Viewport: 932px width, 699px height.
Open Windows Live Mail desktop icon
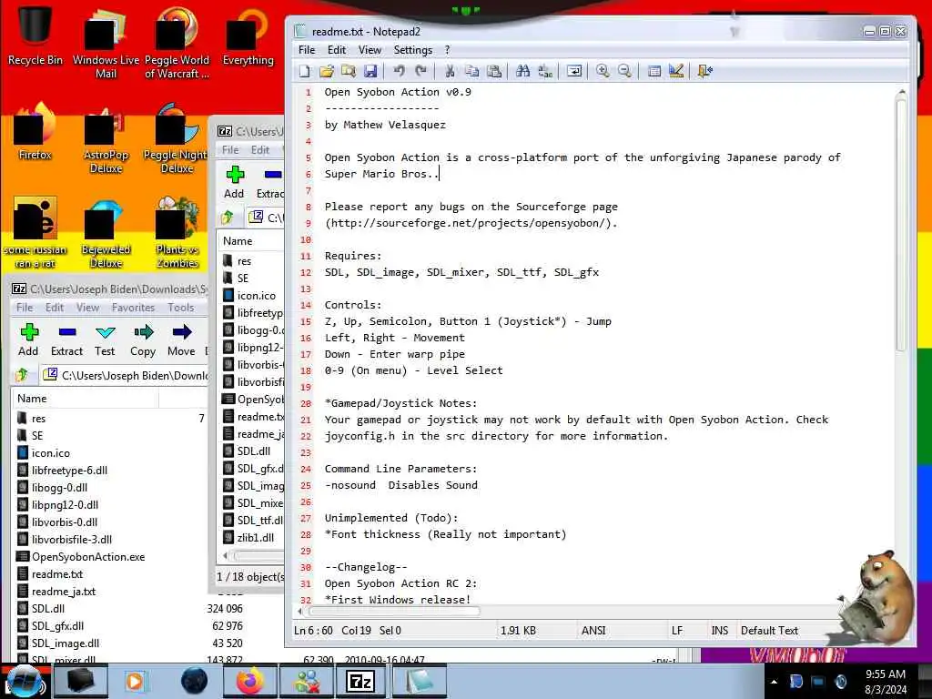(106, 43)
